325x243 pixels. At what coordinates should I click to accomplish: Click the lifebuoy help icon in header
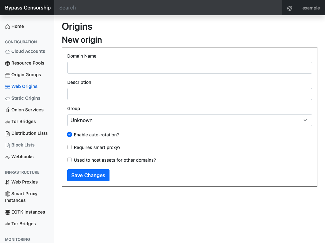click(290, 8)
